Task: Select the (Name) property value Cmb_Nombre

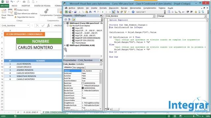Action: click(90, 71)
